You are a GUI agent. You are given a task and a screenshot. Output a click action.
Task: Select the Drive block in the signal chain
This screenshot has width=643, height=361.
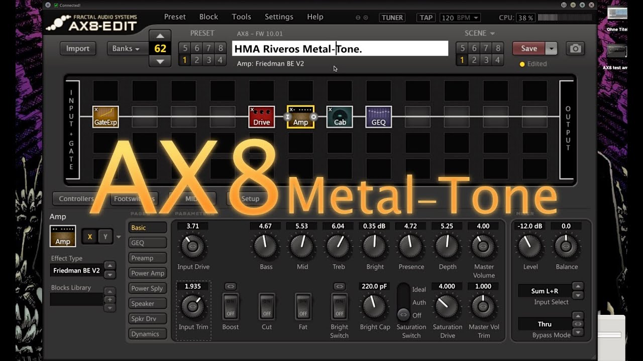coord(262,116)
